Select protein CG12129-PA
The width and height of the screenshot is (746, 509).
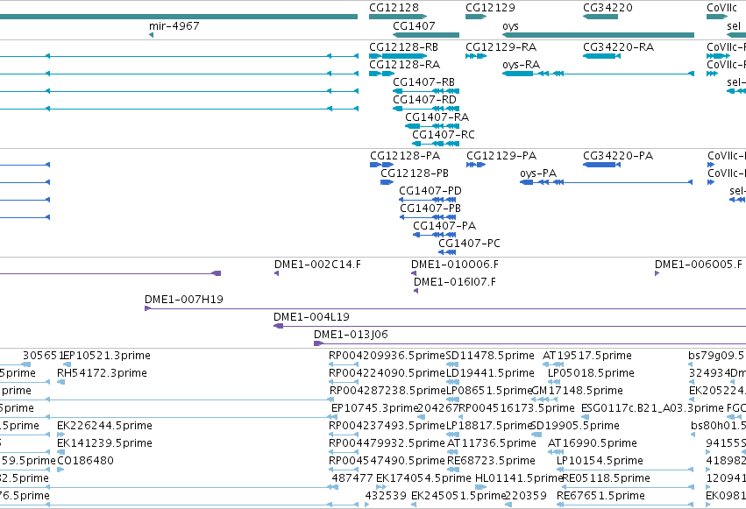pyautogui.click(x=501, y=156)
